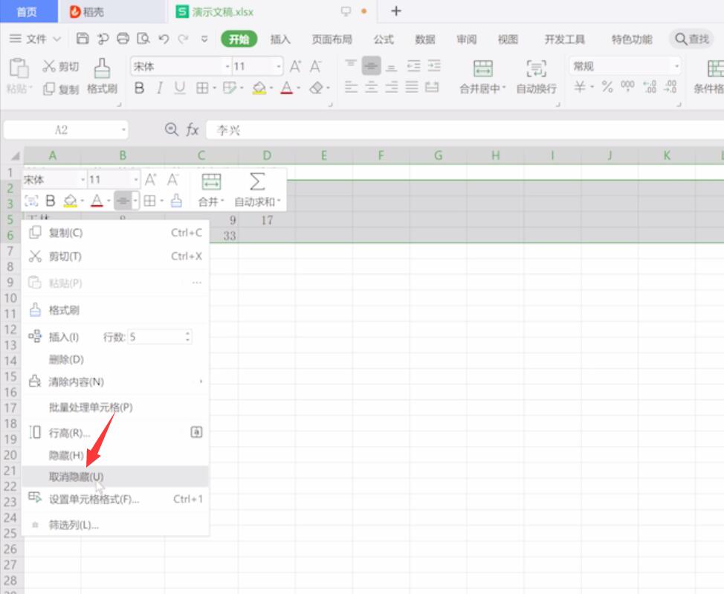Viewport: 724px width, 594px height.
Task: Open the ribbon font name dropdown
Action: point(227,66)
